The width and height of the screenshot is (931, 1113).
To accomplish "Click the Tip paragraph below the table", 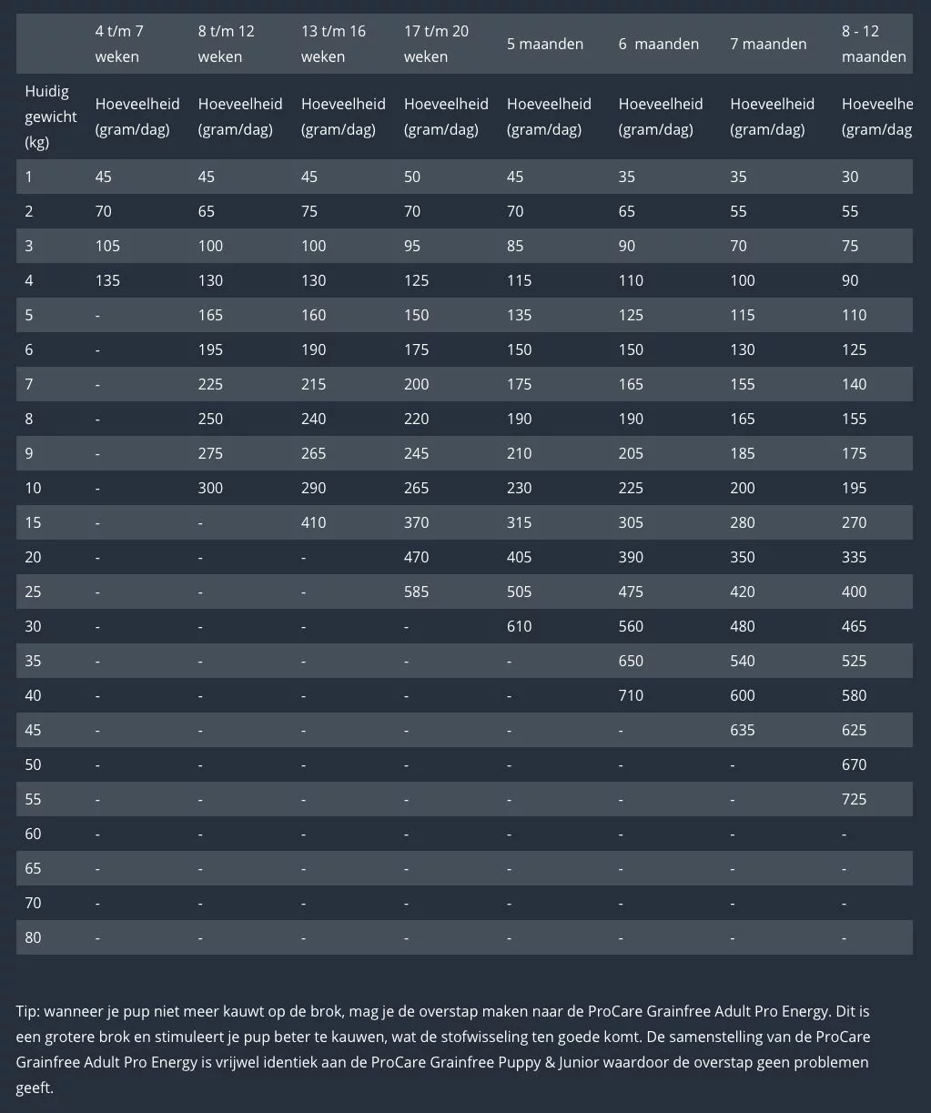I will tap(442, 1049).
